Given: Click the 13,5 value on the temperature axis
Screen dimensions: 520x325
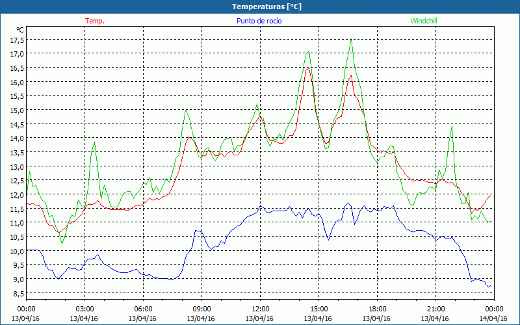Looking at the screenshot, I should 18,153.
